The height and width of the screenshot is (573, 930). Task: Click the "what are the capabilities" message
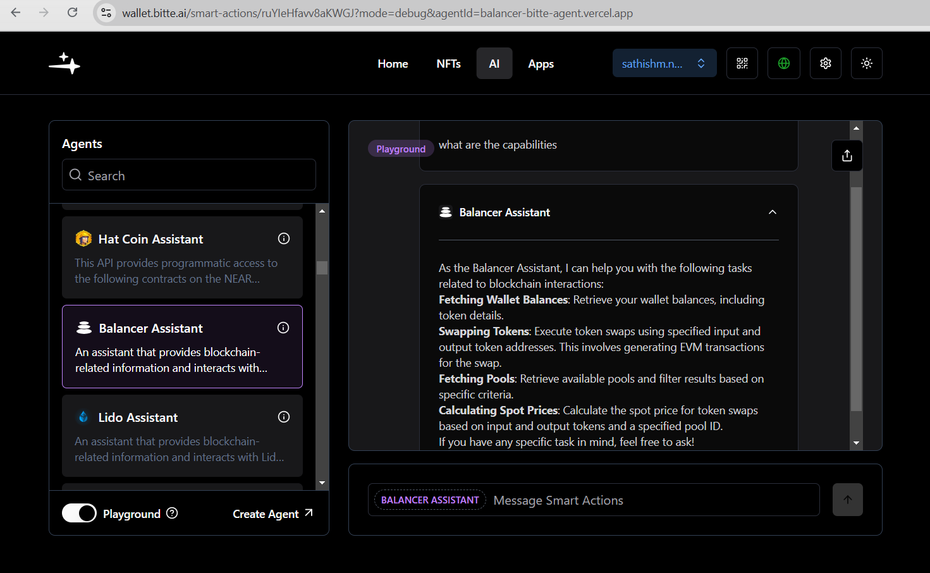pyautogui.click(x=498, y=145)
